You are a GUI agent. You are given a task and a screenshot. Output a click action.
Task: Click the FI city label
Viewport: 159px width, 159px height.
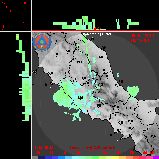click(x=55, y=41)
